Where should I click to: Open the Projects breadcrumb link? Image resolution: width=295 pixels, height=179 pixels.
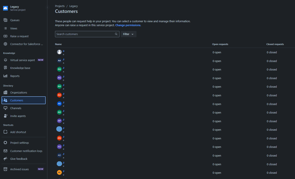60,6
